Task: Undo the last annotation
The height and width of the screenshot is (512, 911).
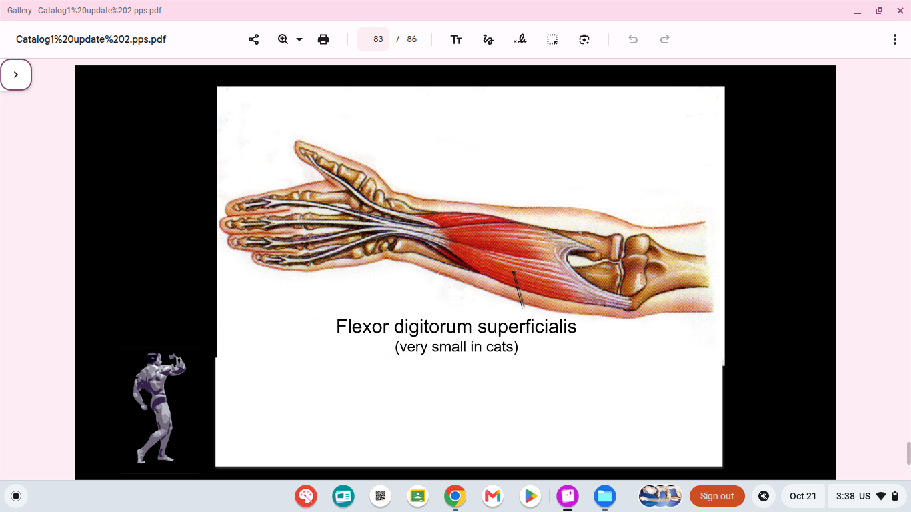Action: [x=633, y=39]
